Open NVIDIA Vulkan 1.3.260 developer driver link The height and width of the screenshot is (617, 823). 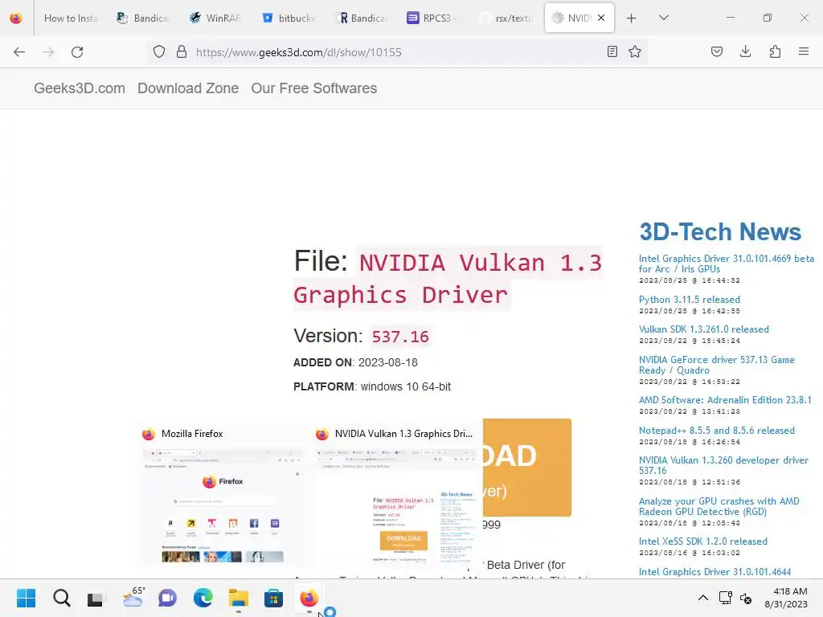point(723,465)
